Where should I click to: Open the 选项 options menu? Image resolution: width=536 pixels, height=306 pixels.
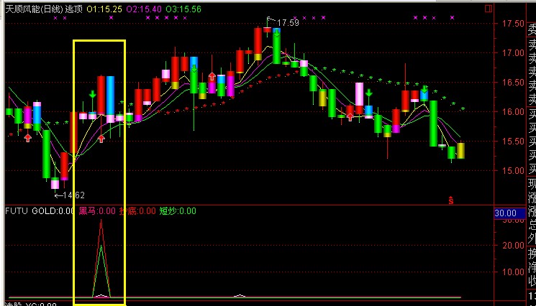click(x=73, y=9)
